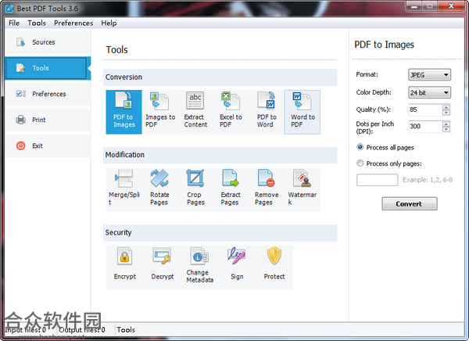Screen dimensions: 469x341
Task: Click the Convert button
Action: click(x=409, y=203)
